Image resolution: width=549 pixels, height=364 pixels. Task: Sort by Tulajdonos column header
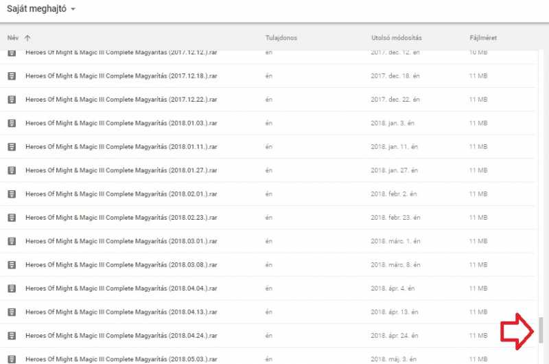pyautogui.click(x=281, y=38)
